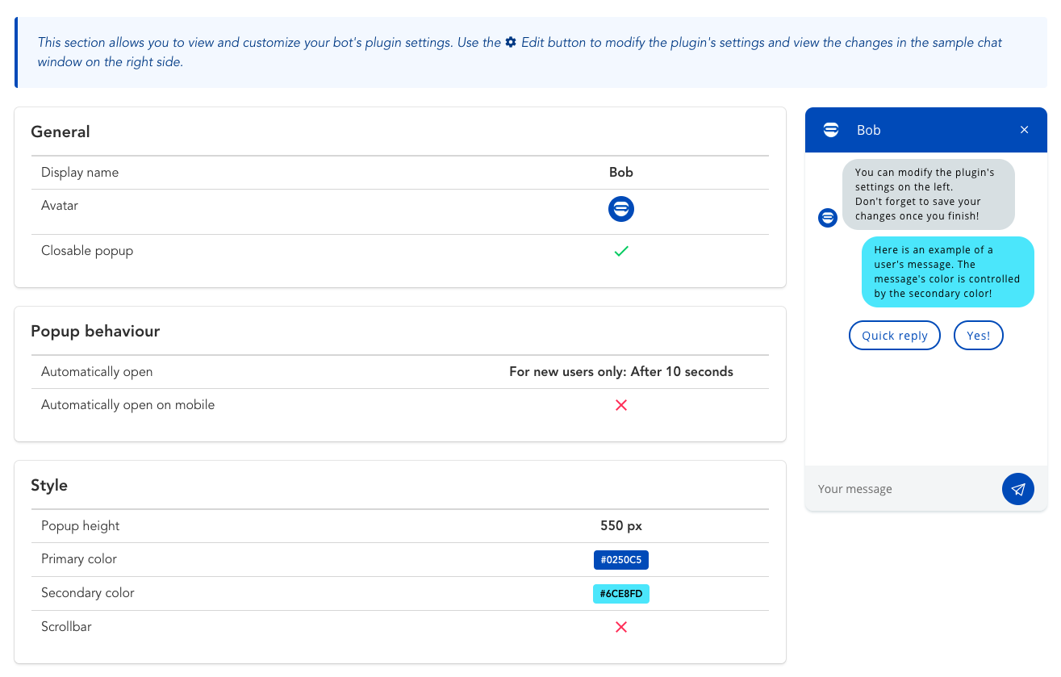1061x677 pixels.
Task: Click the Popup behaviour section heading
Action: 95,331
